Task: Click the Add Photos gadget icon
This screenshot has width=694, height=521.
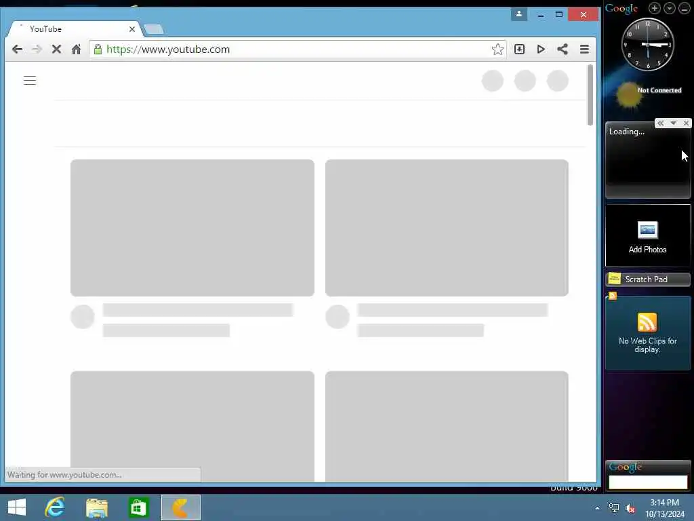Action: coord(647,230)
